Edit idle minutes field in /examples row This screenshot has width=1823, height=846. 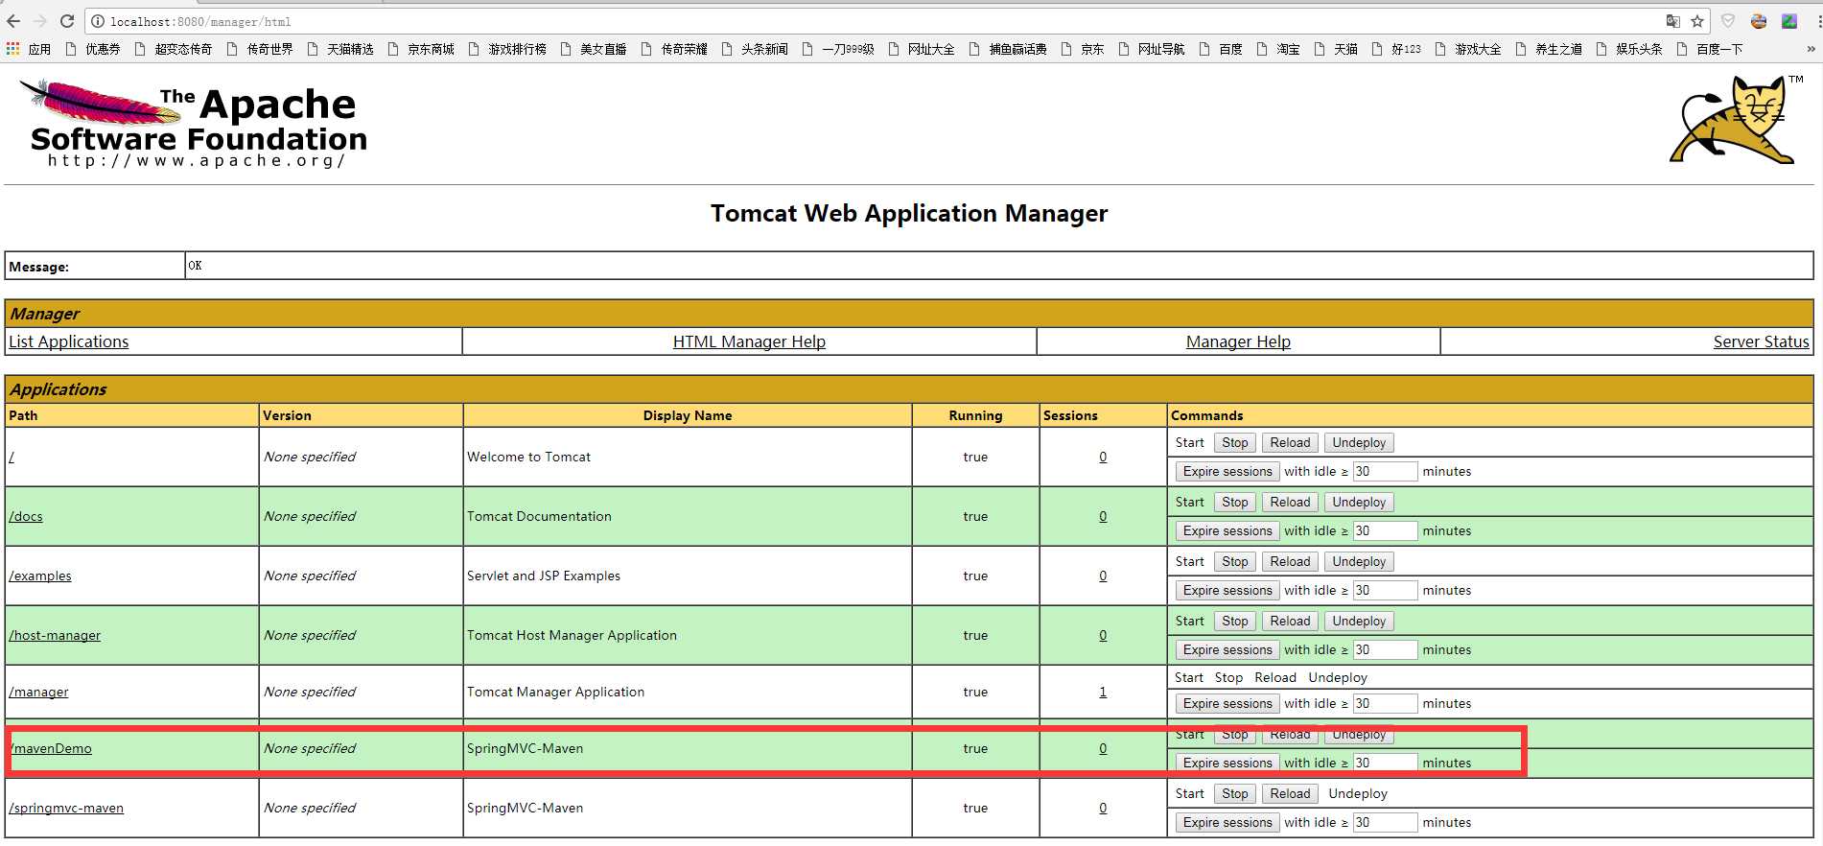(x=1385, y=590)
